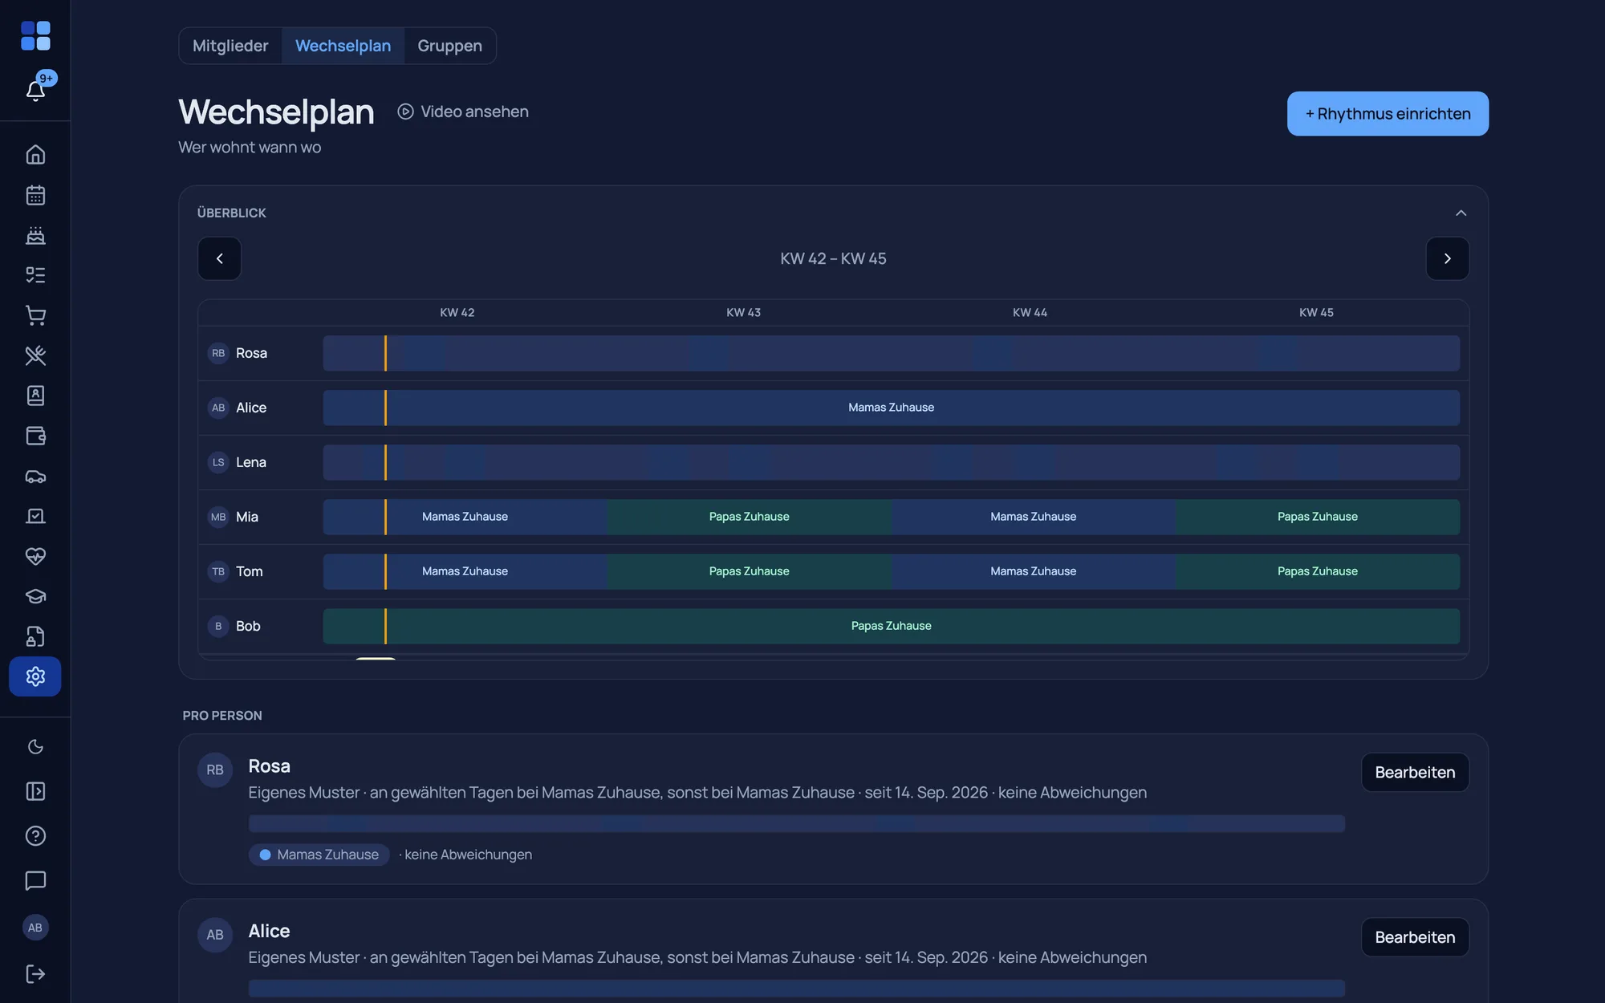The height and width of the screenshot is (1003, 1605).
Task: Select the Wechselplan tab
Action: (x=343, y=46)
